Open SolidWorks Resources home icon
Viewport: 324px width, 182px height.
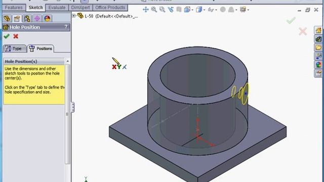tap(318, 30)
